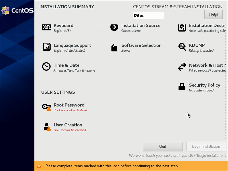Click the Keyboard spoke icon
Screen dimensions: 228x171
coord(47,27)
